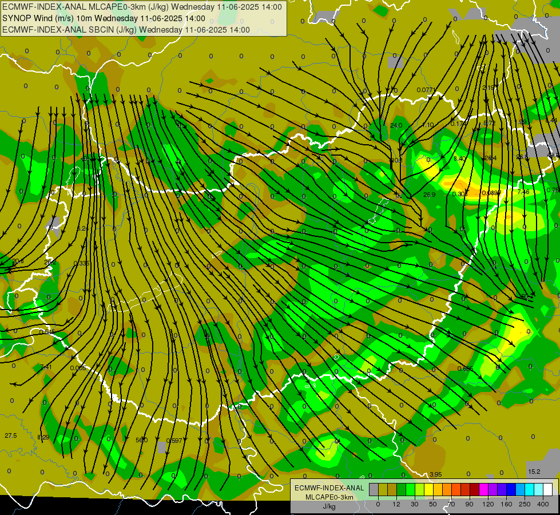Click the map value 0.174
The height and width of the screenshot is (515, 560).
459,124
